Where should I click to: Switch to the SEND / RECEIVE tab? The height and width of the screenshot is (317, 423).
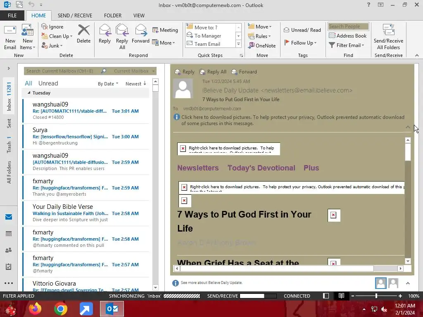click(75, 15)
